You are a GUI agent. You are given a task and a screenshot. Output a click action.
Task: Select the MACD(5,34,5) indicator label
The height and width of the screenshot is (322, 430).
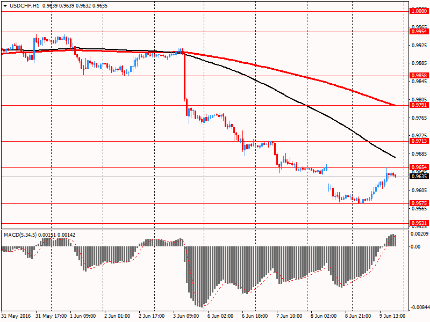[20, 235]
